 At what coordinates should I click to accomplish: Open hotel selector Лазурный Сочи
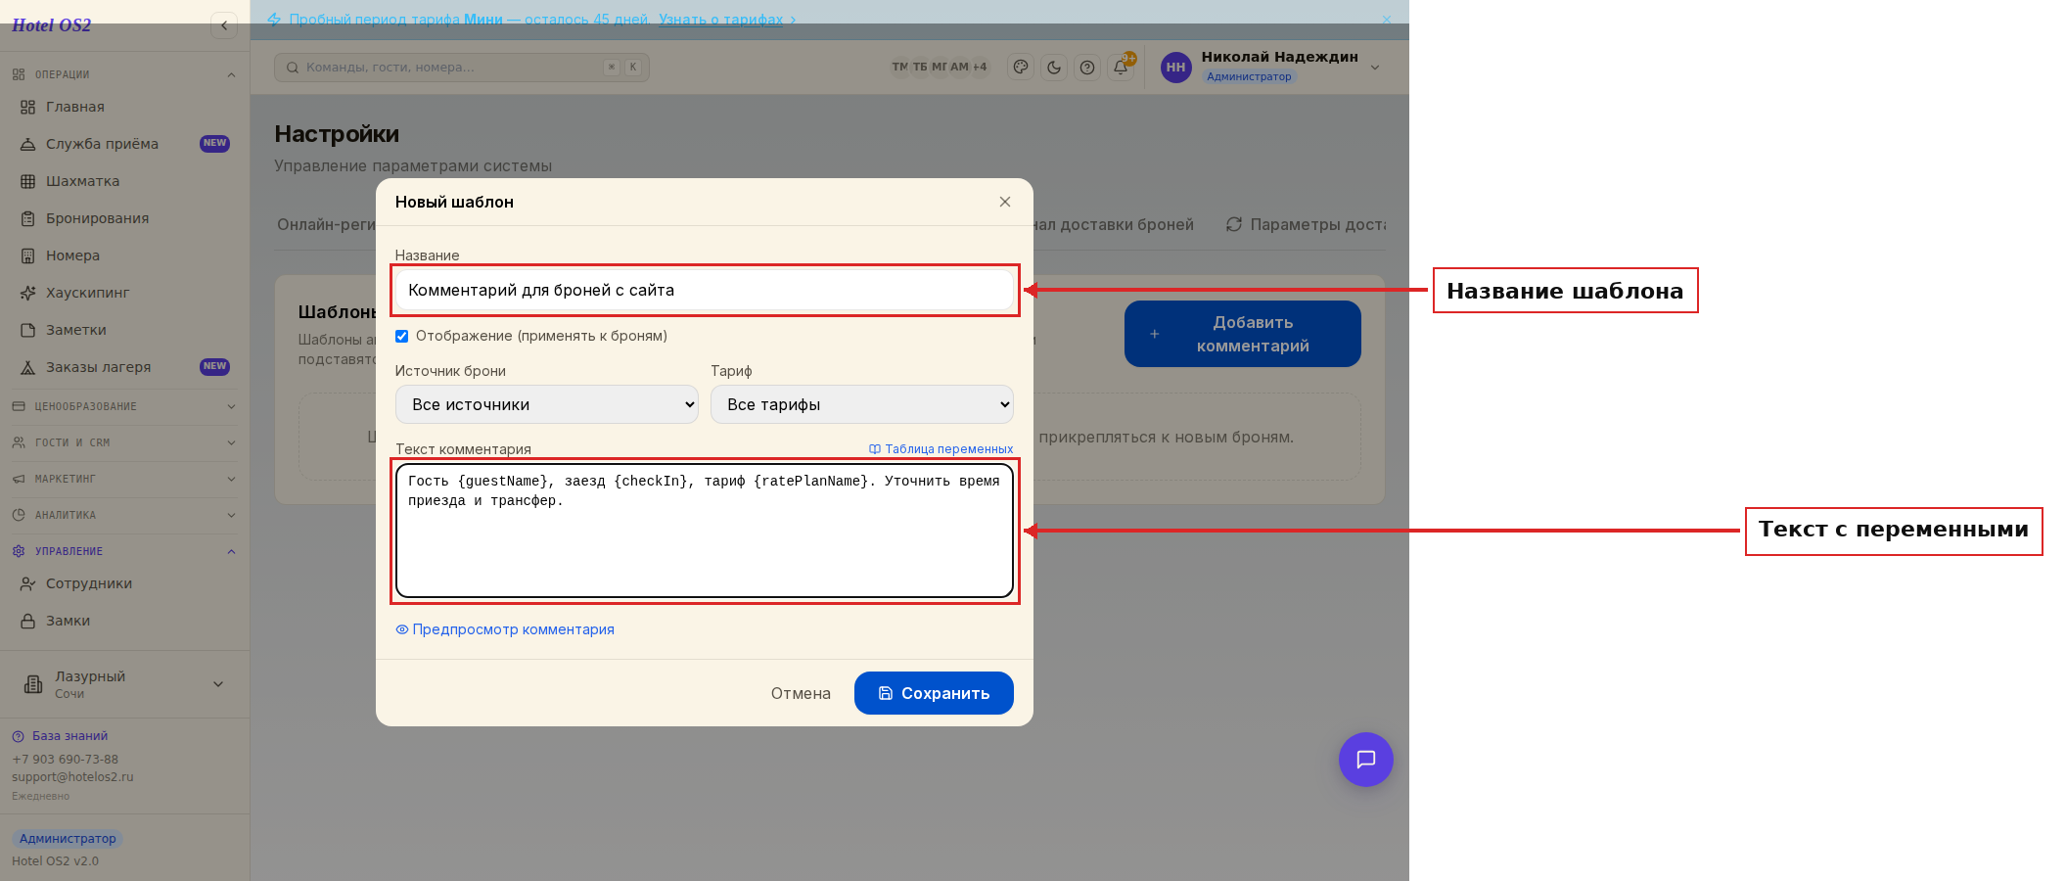click(124, 684)
